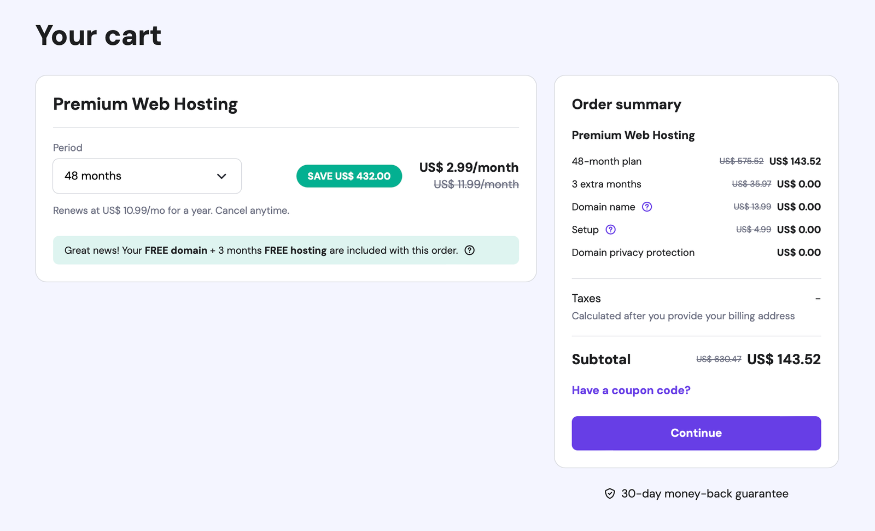
Task: Click the chevron on the Period selector
Action: [221, 176]
